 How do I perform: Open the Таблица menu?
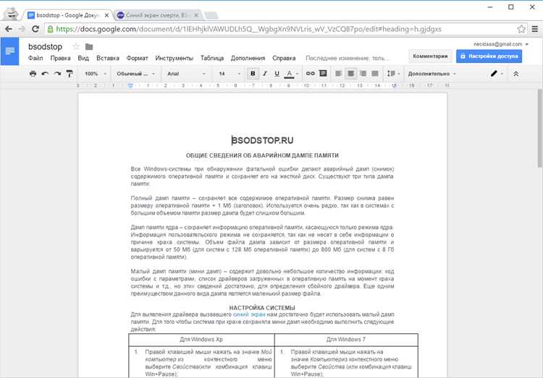212,58
